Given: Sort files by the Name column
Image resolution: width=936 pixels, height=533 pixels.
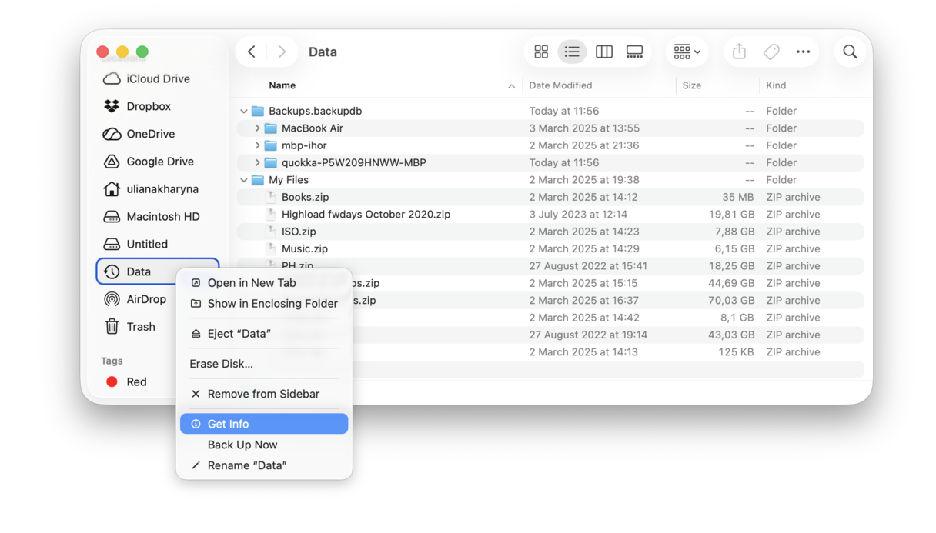Looking at the screenshot, I should [x=282, y=85].
